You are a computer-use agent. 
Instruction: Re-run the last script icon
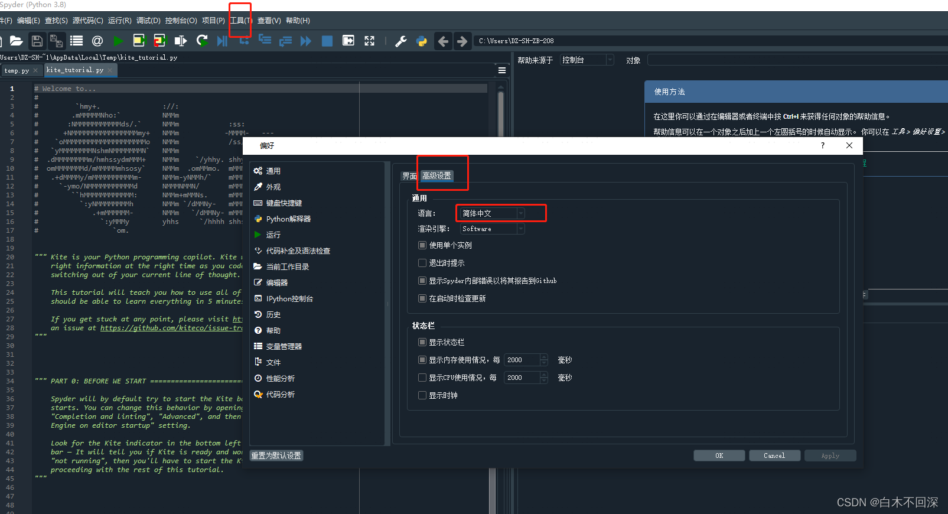coord(202,41)
